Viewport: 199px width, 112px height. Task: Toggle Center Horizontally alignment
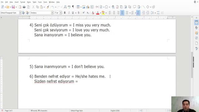point(114,13)
